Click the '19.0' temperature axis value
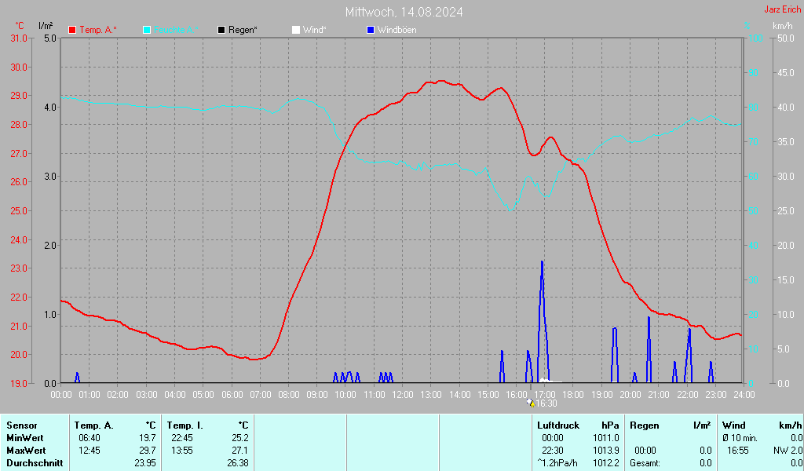This screenshot has height=471, width=804. pos(19,383)
